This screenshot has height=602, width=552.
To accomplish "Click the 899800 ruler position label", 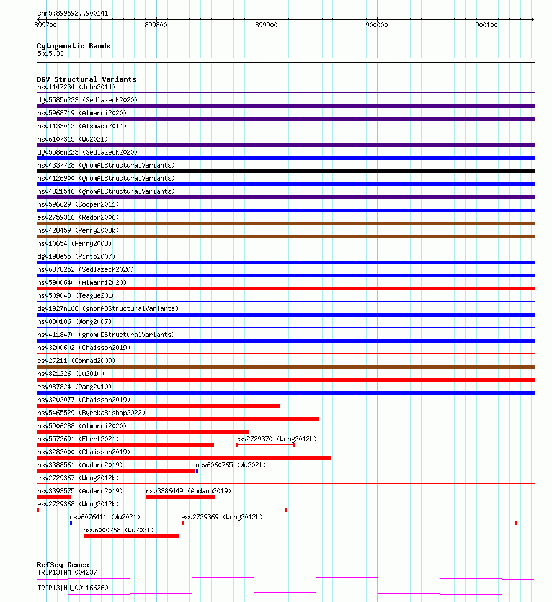I will 156,25.
